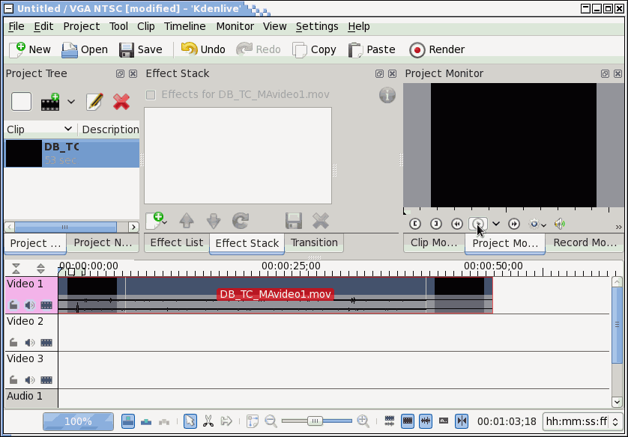Enable Effects for DB_TC_MAvideo1.mov checkbox

(151, 95)
